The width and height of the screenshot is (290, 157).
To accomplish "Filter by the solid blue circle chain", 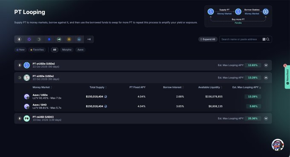I will point(49,39).
